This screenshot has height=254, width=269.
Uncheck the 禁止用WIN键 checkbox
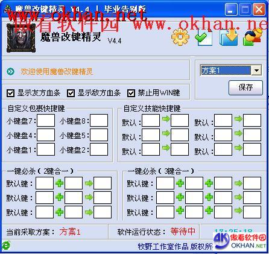[131, 93]
